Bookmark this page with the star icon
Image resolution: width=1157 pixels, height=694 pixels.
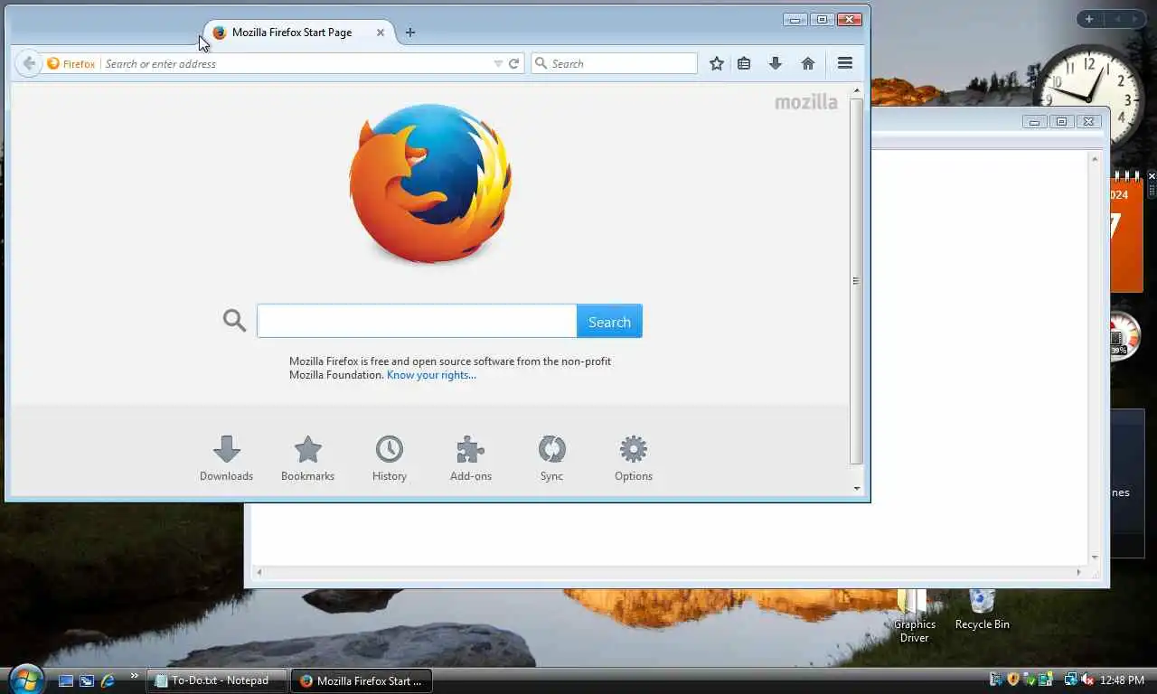(x=717, y=63)
